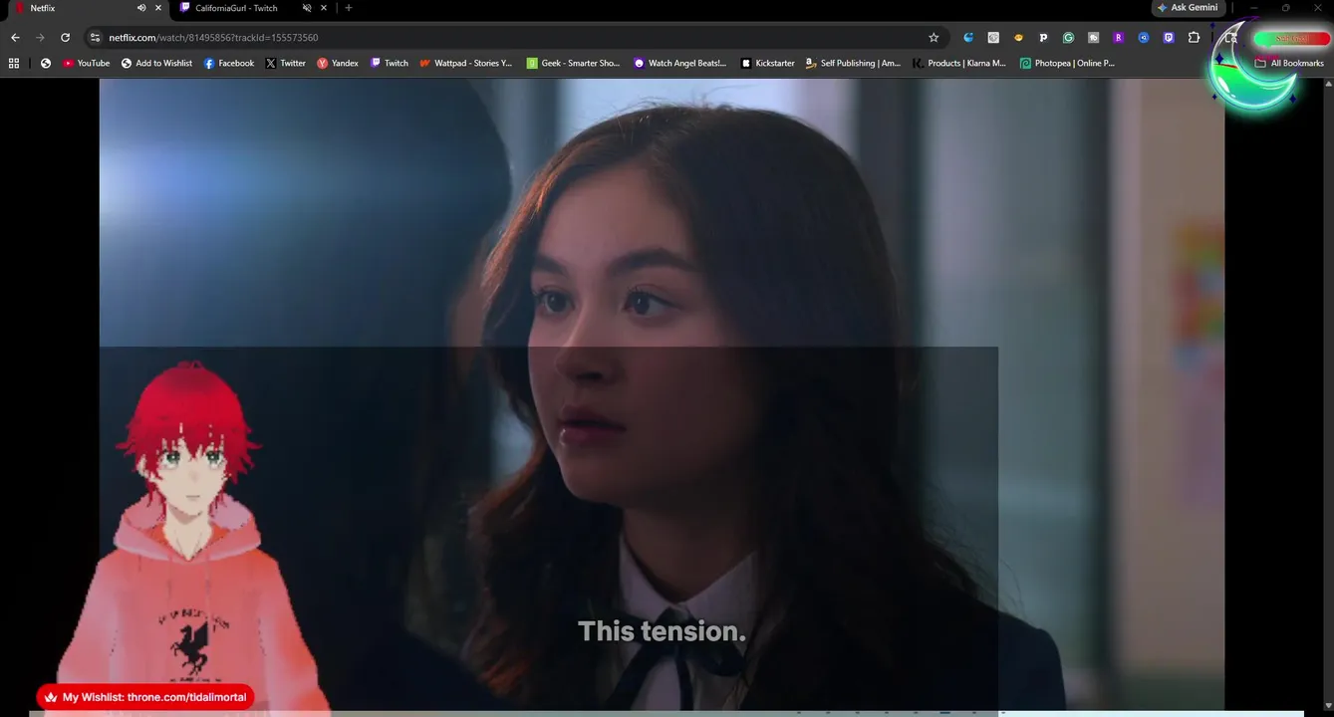1334x717 pixels.
Task: Switch to the CaliforniaGurl - Twitch tab
Action: 235,8
